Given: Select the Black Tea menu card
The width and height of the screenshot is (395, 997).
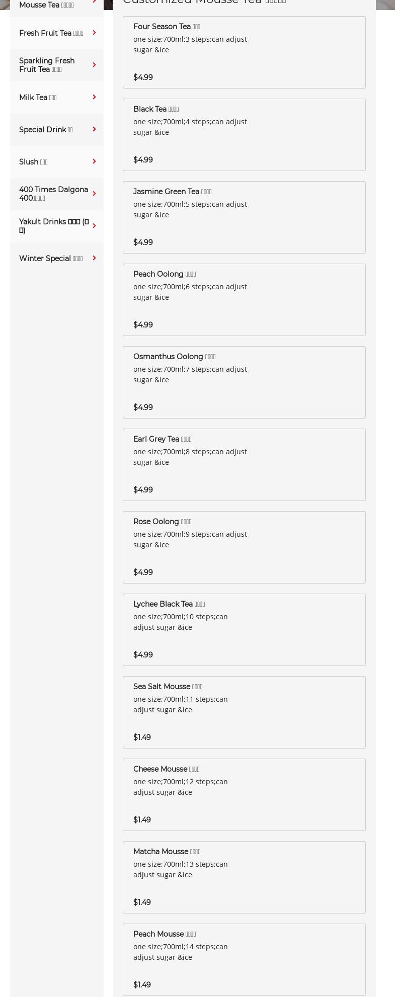Looking at the screenshot, I should click(244, 135).
